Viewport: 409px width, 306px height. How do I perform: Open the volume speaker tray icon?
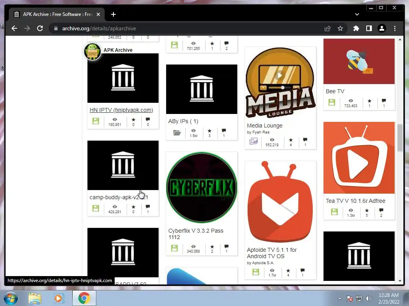pyautogui.click(x=369, y=298)
